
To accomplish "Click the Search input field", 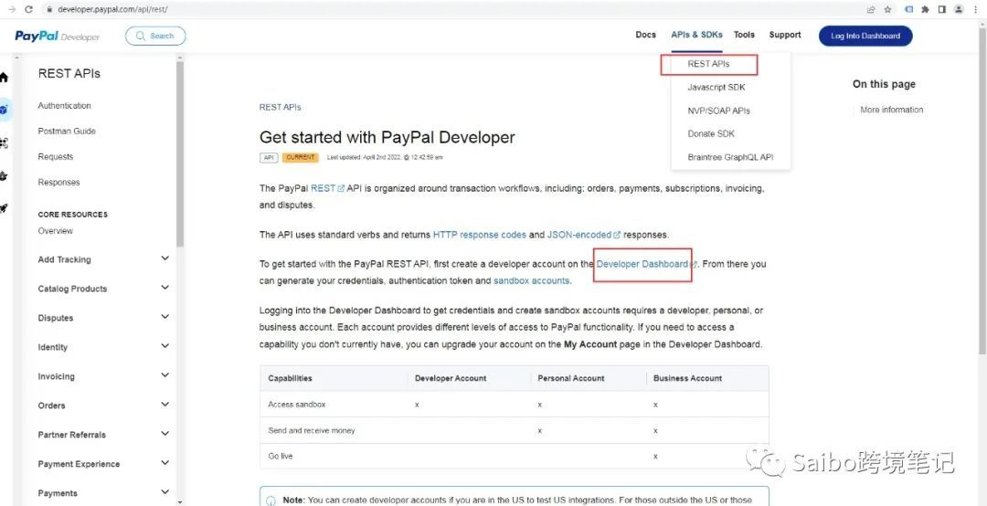I will (x=155, y=36).
